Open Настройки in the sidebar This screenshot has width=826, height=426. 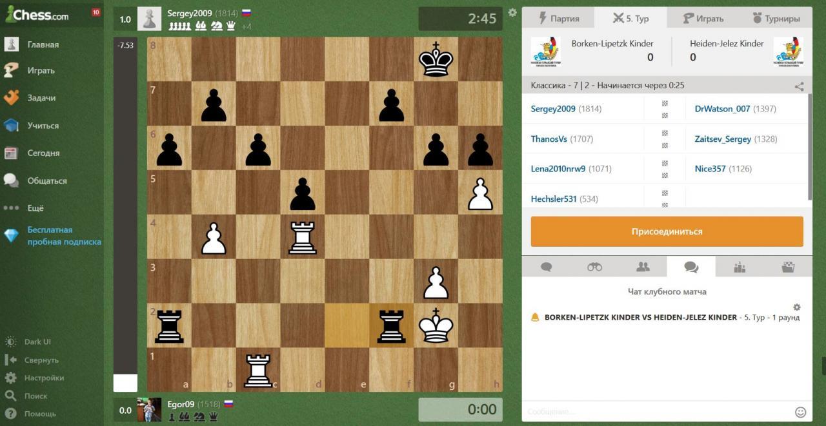point(44,378)
